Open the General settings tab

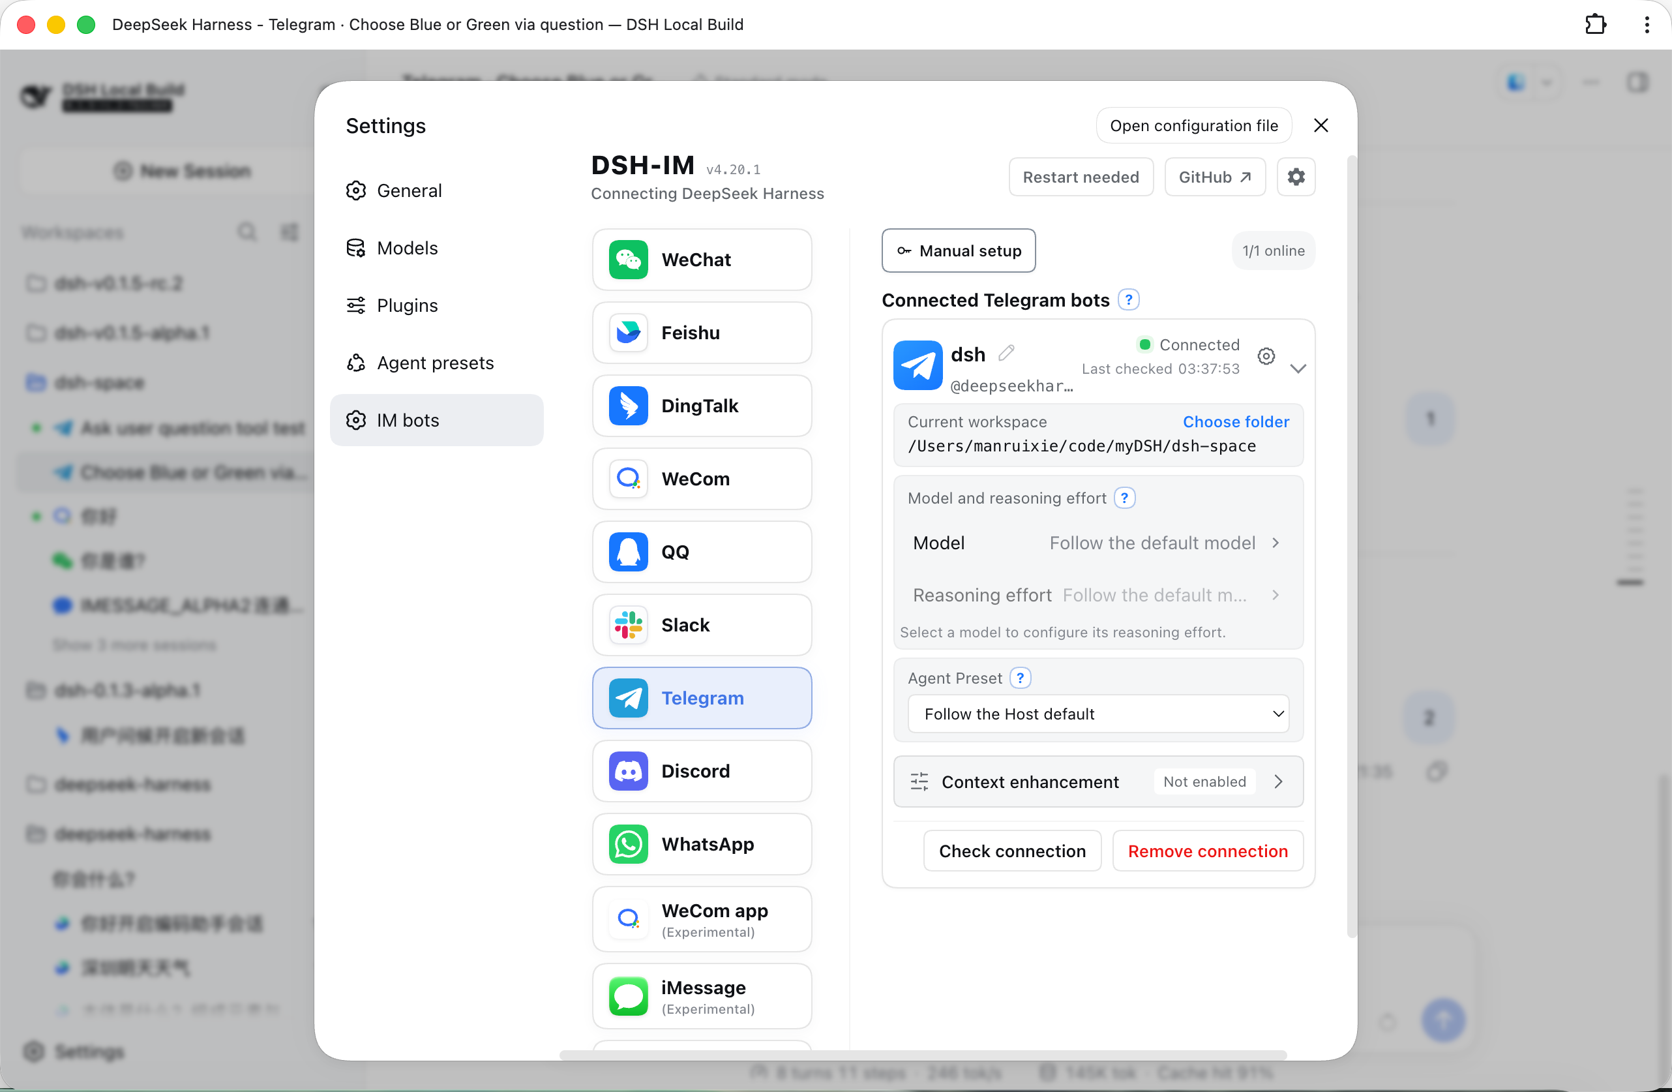[x=436, y=190]
